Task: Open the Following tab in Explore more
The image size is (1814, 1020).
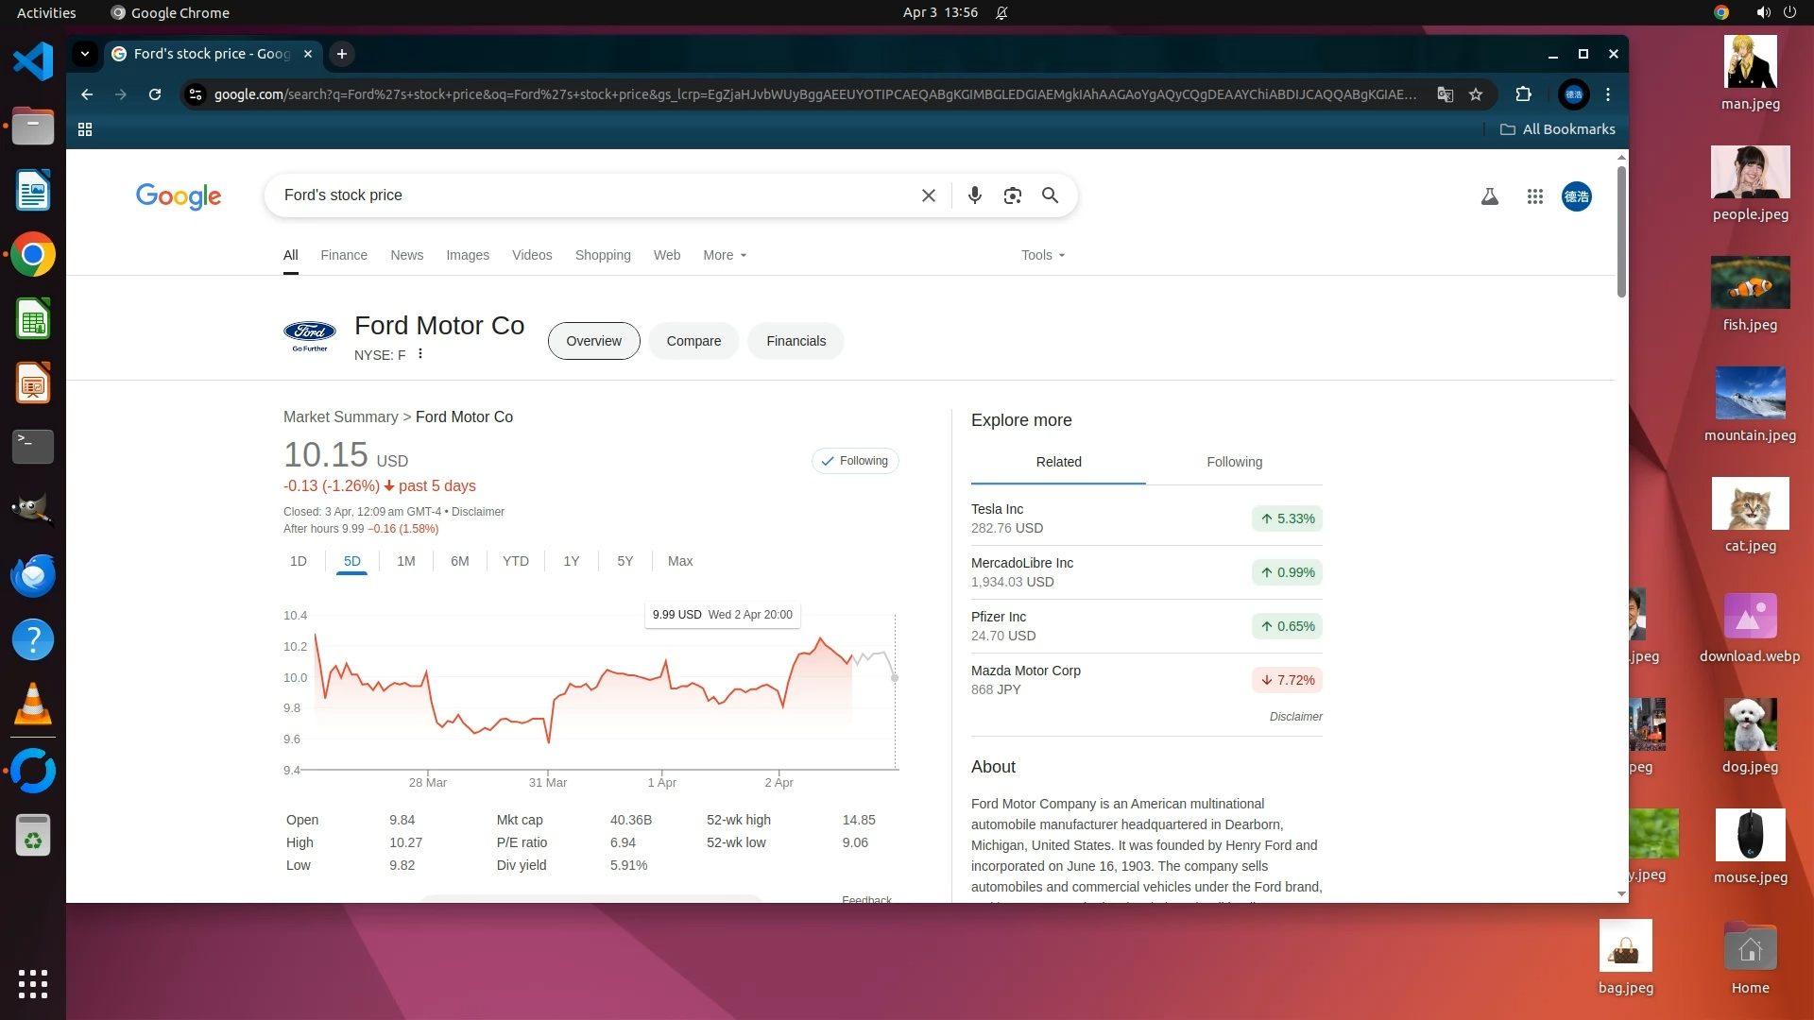Action: [x=1233, y=462]
